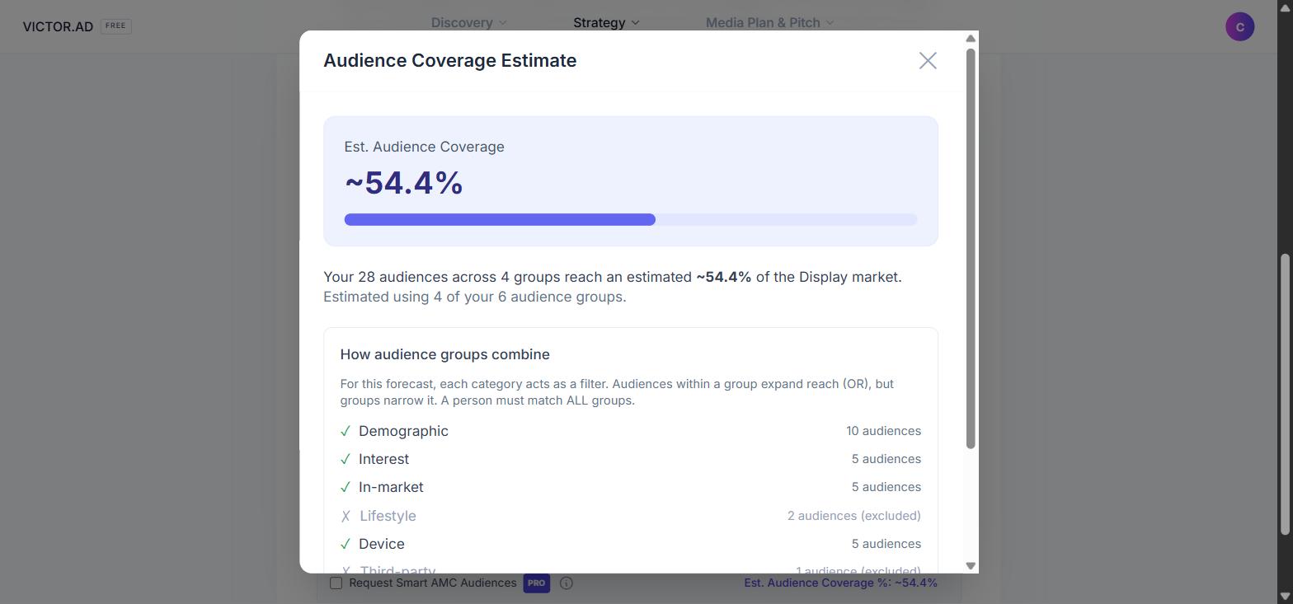The width and height of the screenshot is (1293, 604).
Task: Click the info icon beside Smart AMC Audiences
Action: (567, 583)
